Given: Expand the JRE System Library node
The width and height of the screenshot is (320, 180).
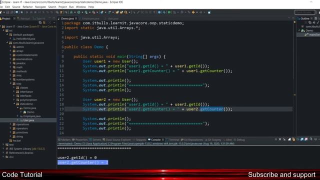Looking at the screenshot, I should point(3,149).
